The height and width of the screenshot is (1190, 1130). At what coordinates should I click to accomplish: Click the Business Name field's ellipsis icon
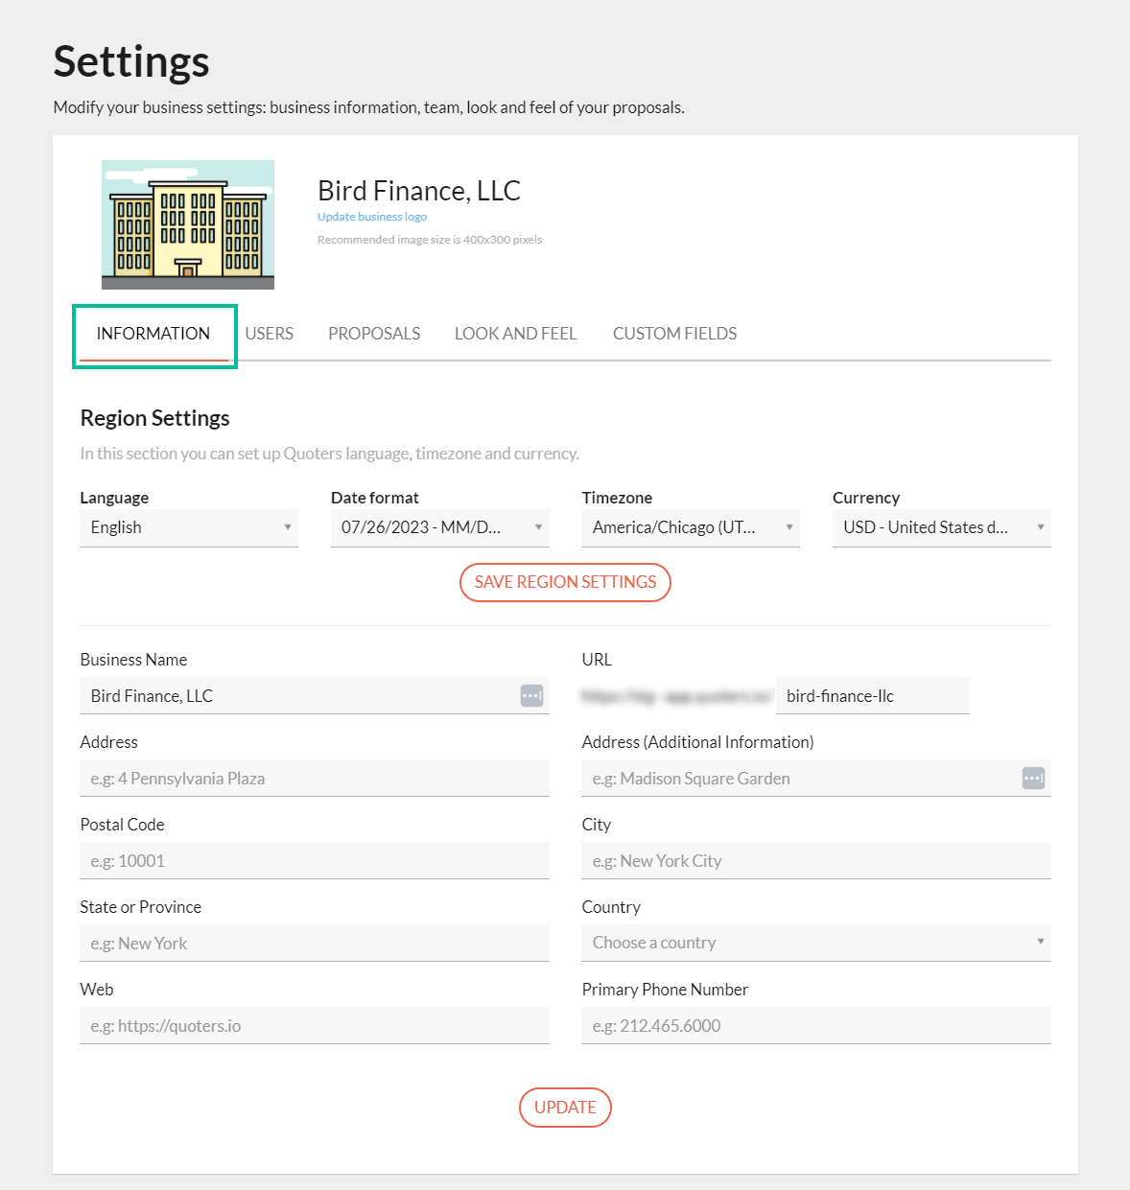[531, 695]
